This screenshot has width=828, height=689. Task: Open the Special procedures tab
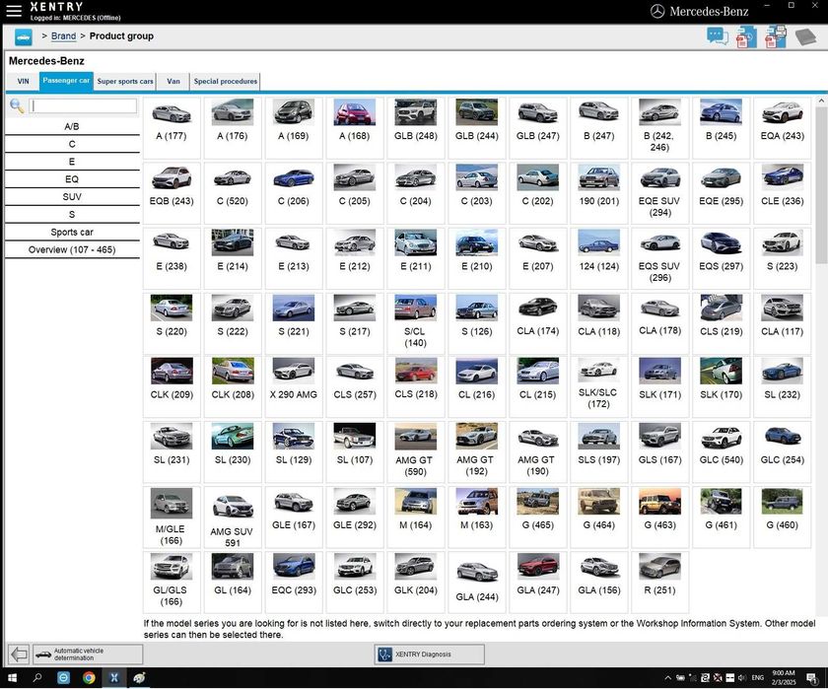coord(226,81)
